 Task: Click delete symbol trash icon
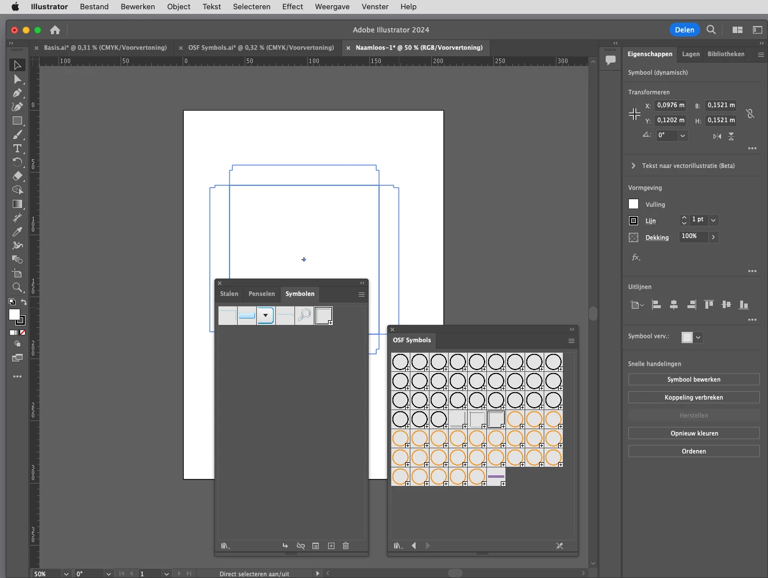click(346, 546)
